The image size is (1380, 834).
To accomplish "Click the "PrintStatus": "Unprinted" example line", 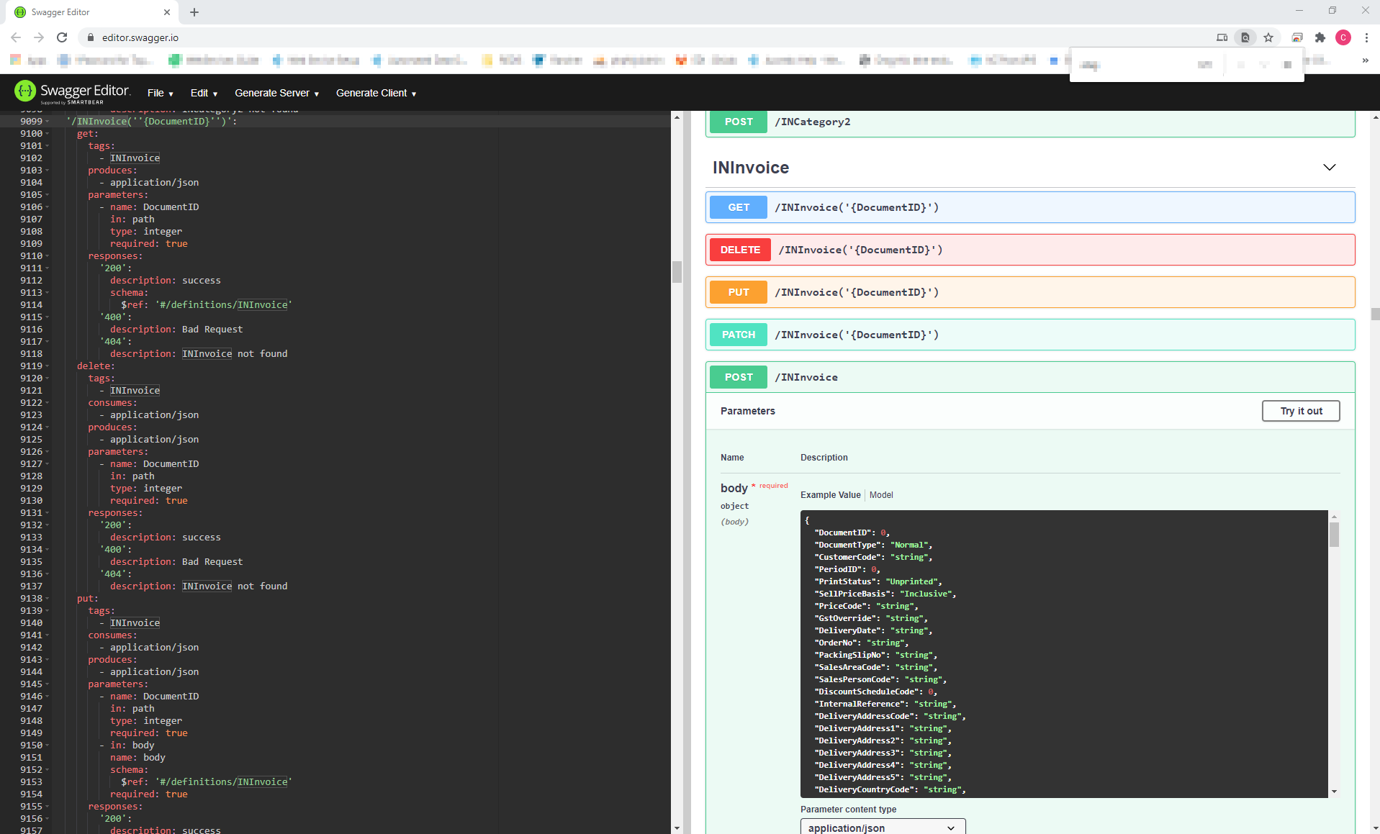I will pos(878,581).
